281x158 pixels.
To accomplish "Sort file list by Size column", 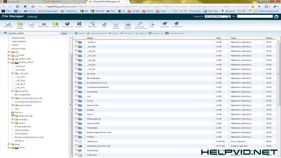I will (219, 38).
